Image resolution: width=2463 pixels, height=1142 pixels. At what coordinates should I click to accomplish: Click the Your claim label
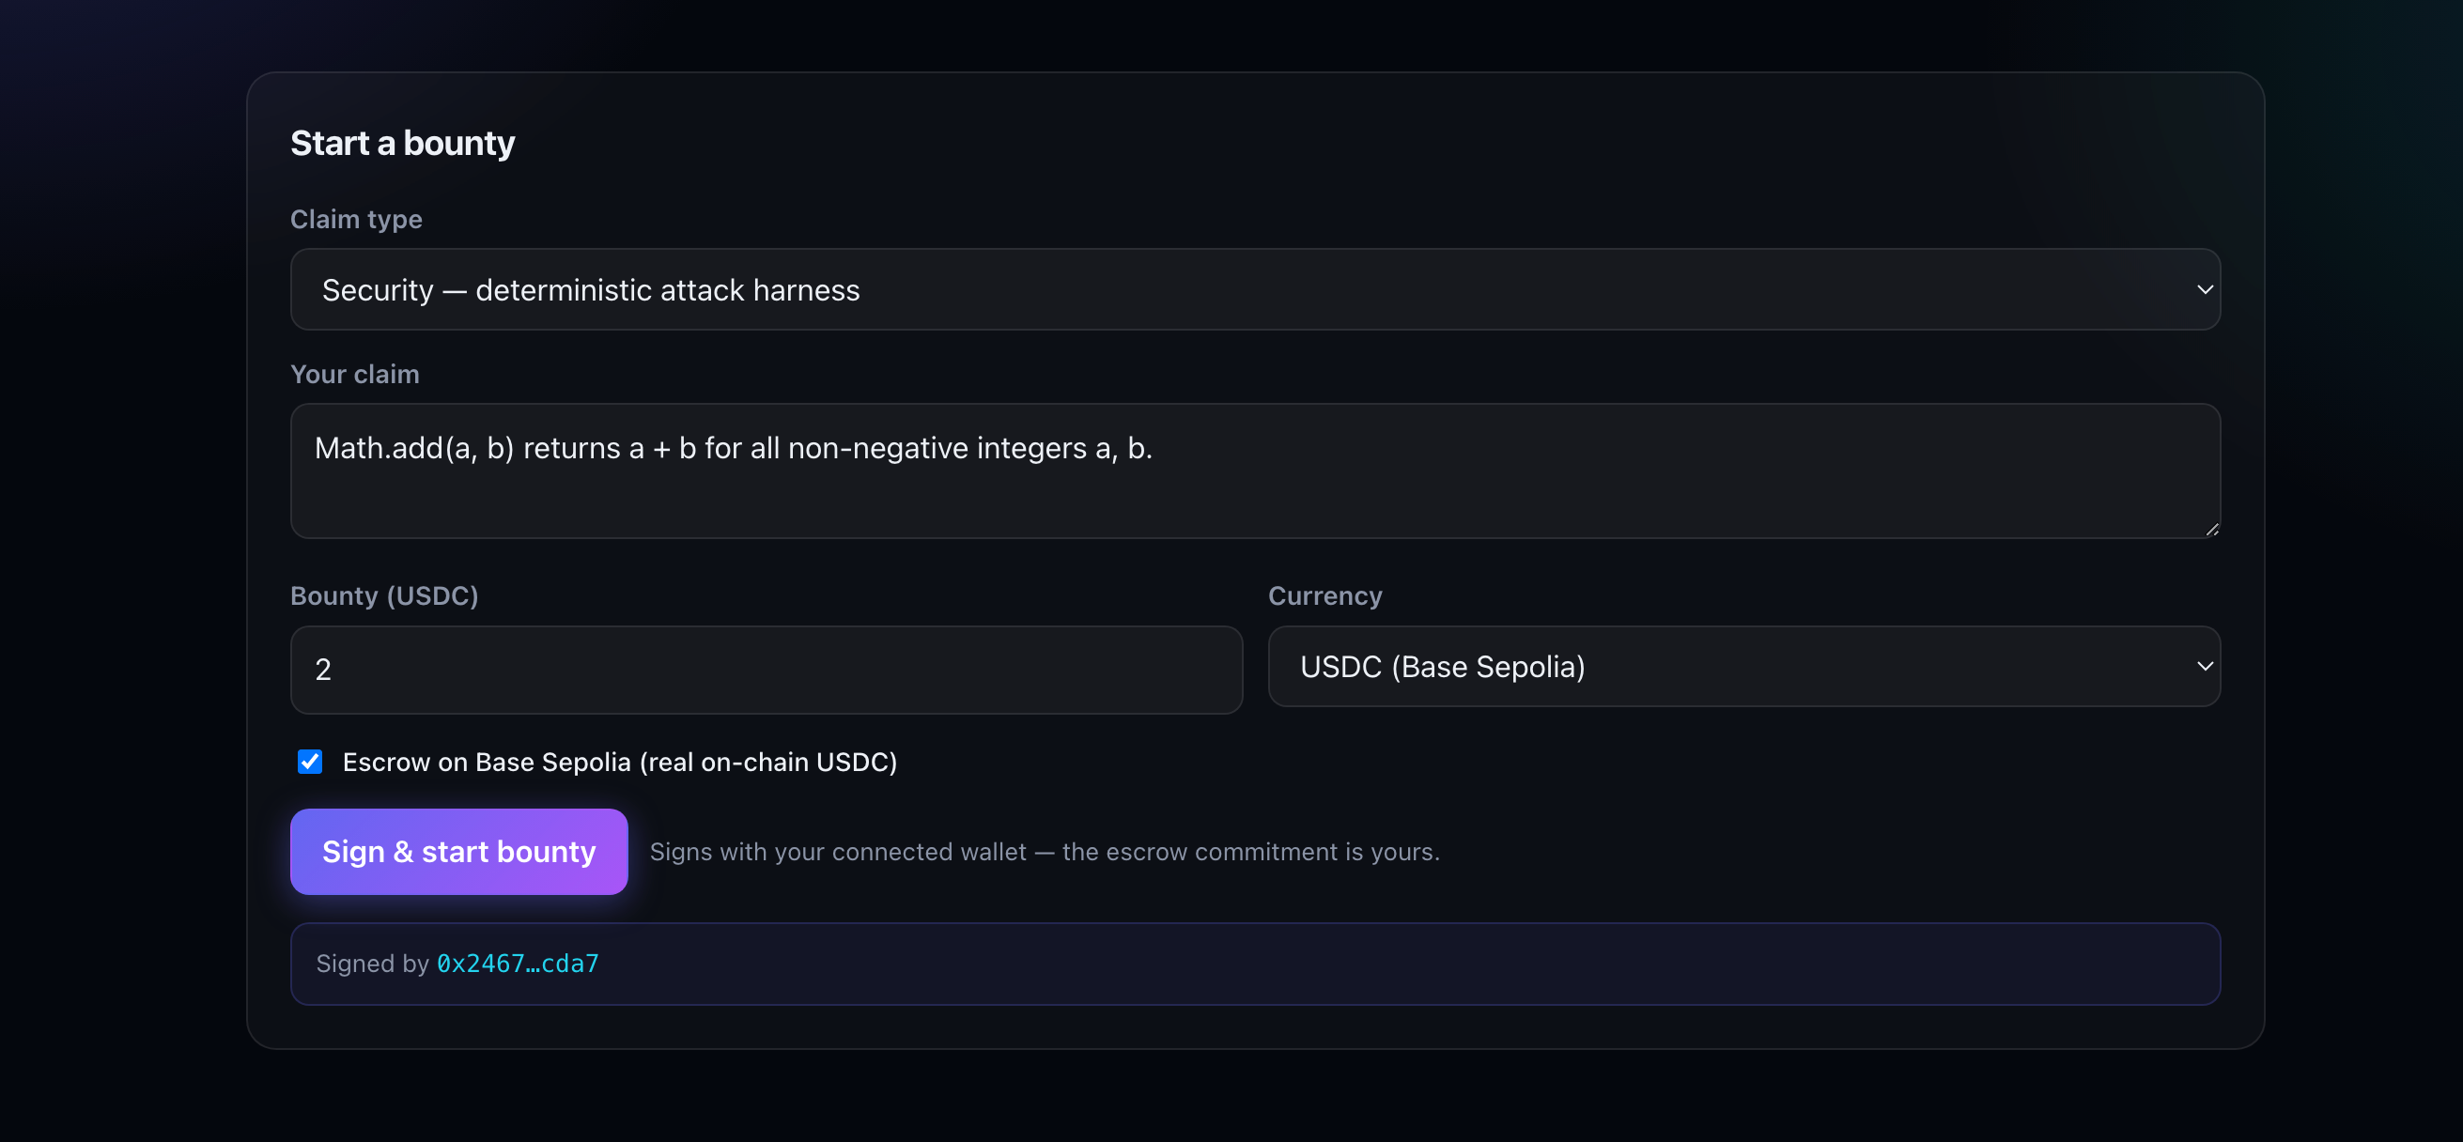355,374
